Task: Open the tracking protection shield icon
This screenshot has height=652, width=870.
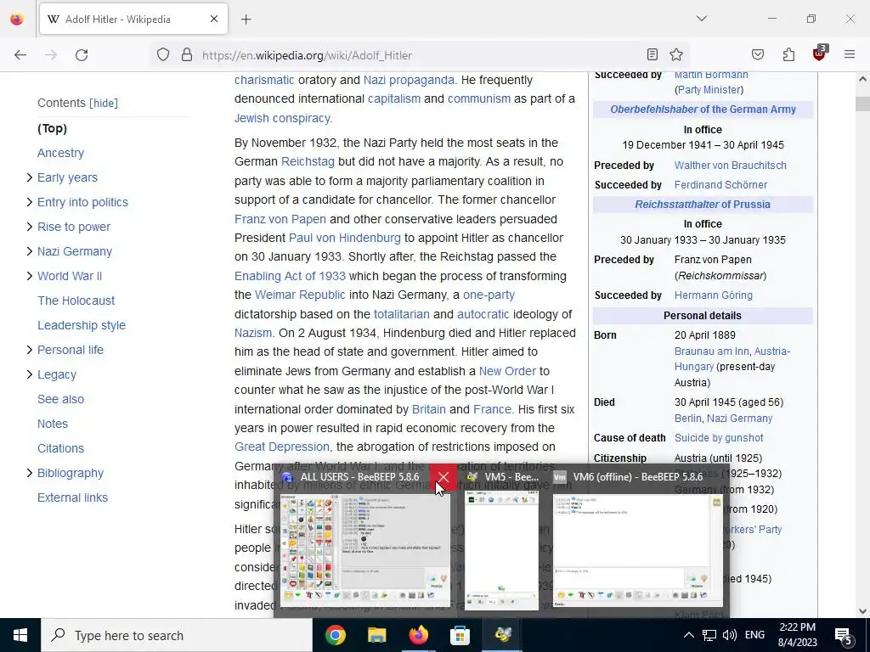Action: pos(162,55)
